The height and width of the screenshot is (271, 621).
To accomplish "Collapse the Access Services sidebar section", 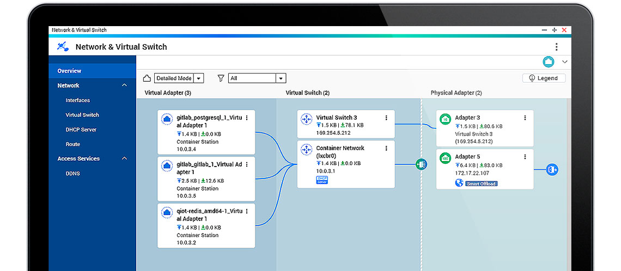I will coord(124,159).
